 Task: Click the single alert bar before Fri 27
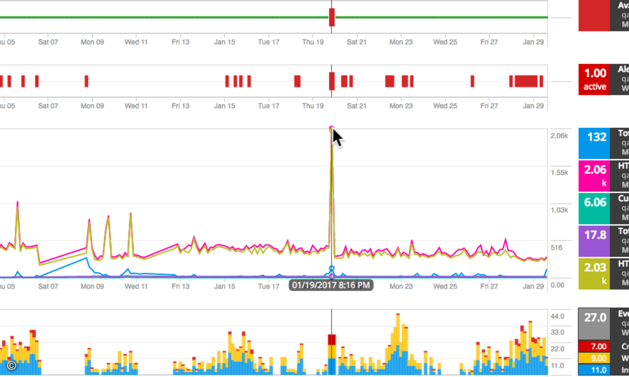472,81
